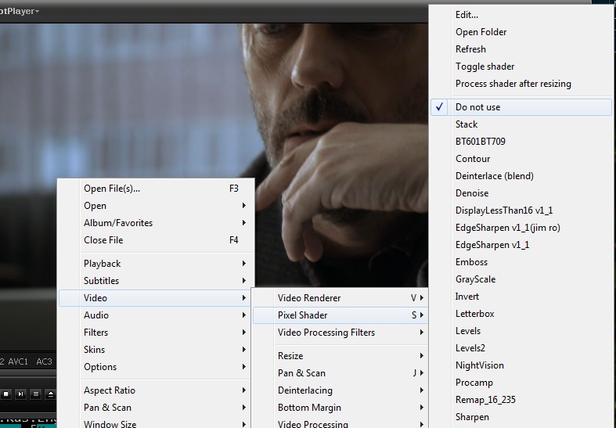Expand the Video Processing Filters submenu
The height and width of the screenshot is (428, 616).
pos(326,333)
